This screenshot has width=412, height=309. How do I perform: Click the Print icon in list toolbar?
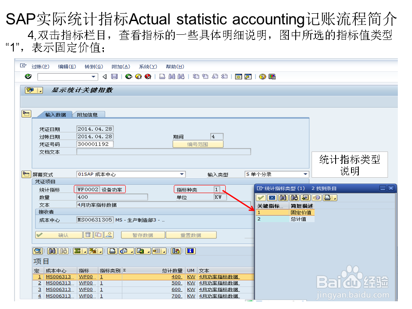(x=112, y=251)
